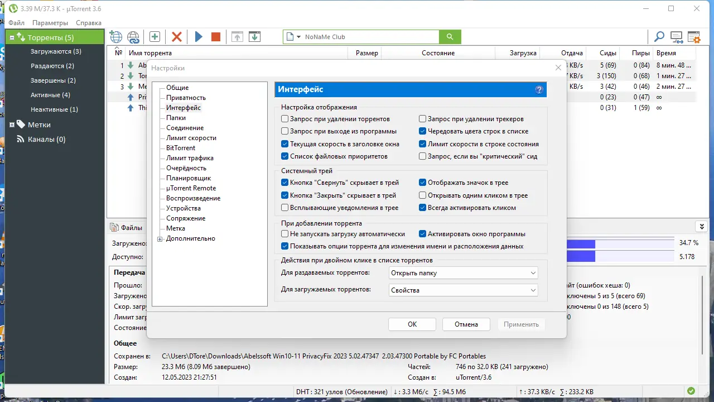Select BitTorrent in settings tree

(181, 148)
